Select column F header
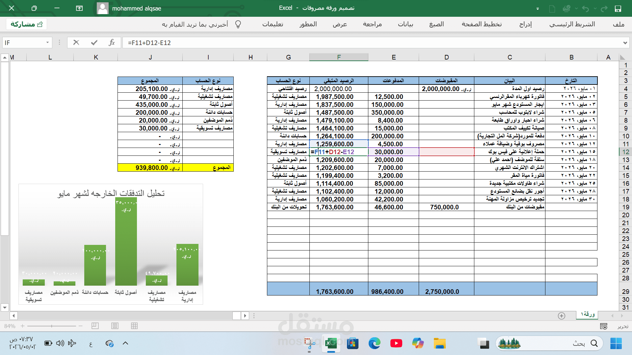632x355 pixels. point(339,57)
